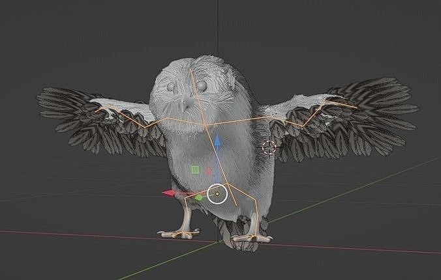The image size is (441, 280).
Task: Click the dashed 3D cursor crosshair
Action: pyautogui.click(x=269, y=147)
